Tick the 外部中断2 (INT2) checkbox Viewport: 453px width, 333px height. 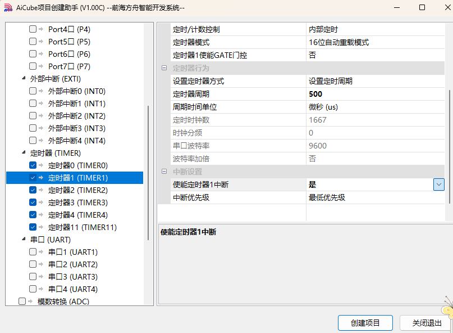pos(33,116)
